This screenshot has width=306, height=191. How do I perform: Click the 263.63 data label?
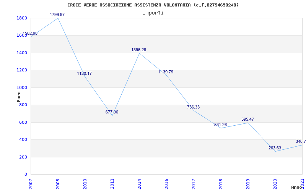click(275, 148)
